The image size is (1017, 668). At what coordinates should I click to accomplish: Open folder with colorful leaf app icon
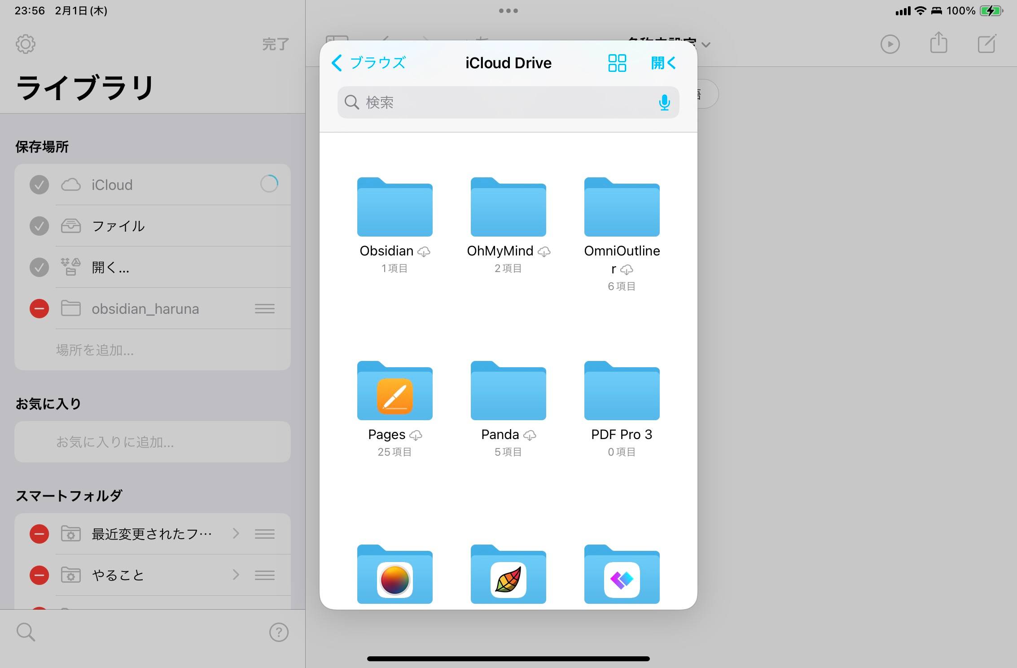pyautogui.click(x=508, y=575)
